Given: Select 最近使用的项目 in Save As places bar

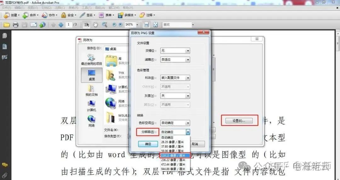Looking at the screenshot, I should [92, 60].
